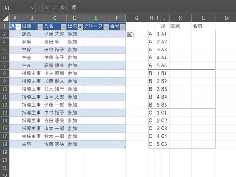The image size is (236, 177).
Task: Click the Insert Function fx icon
Action: click(x=62, y=8)
